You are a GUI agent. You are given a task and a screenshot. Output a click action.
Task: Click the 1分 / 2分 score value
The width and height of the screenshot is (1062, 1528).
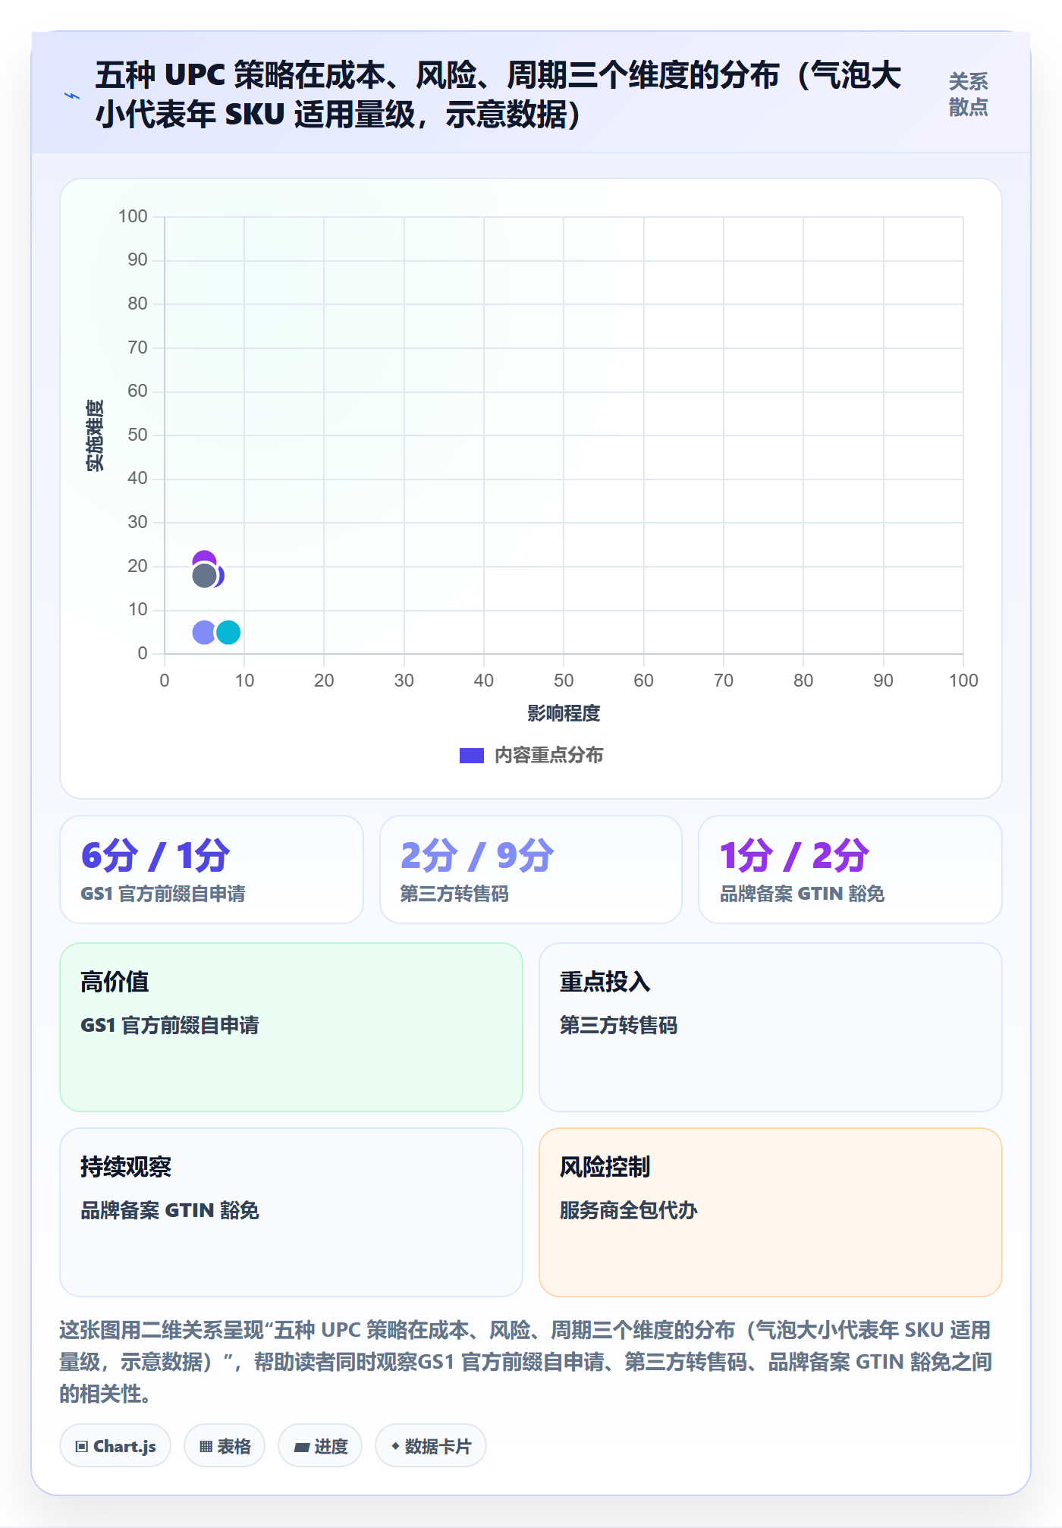794,856
